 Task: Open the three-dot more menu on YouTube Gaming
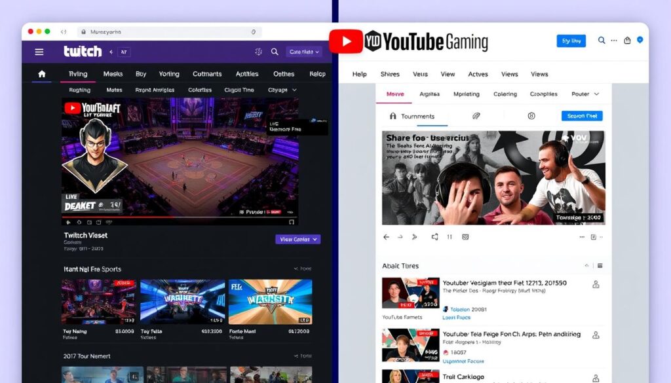[x=614, y=41]
